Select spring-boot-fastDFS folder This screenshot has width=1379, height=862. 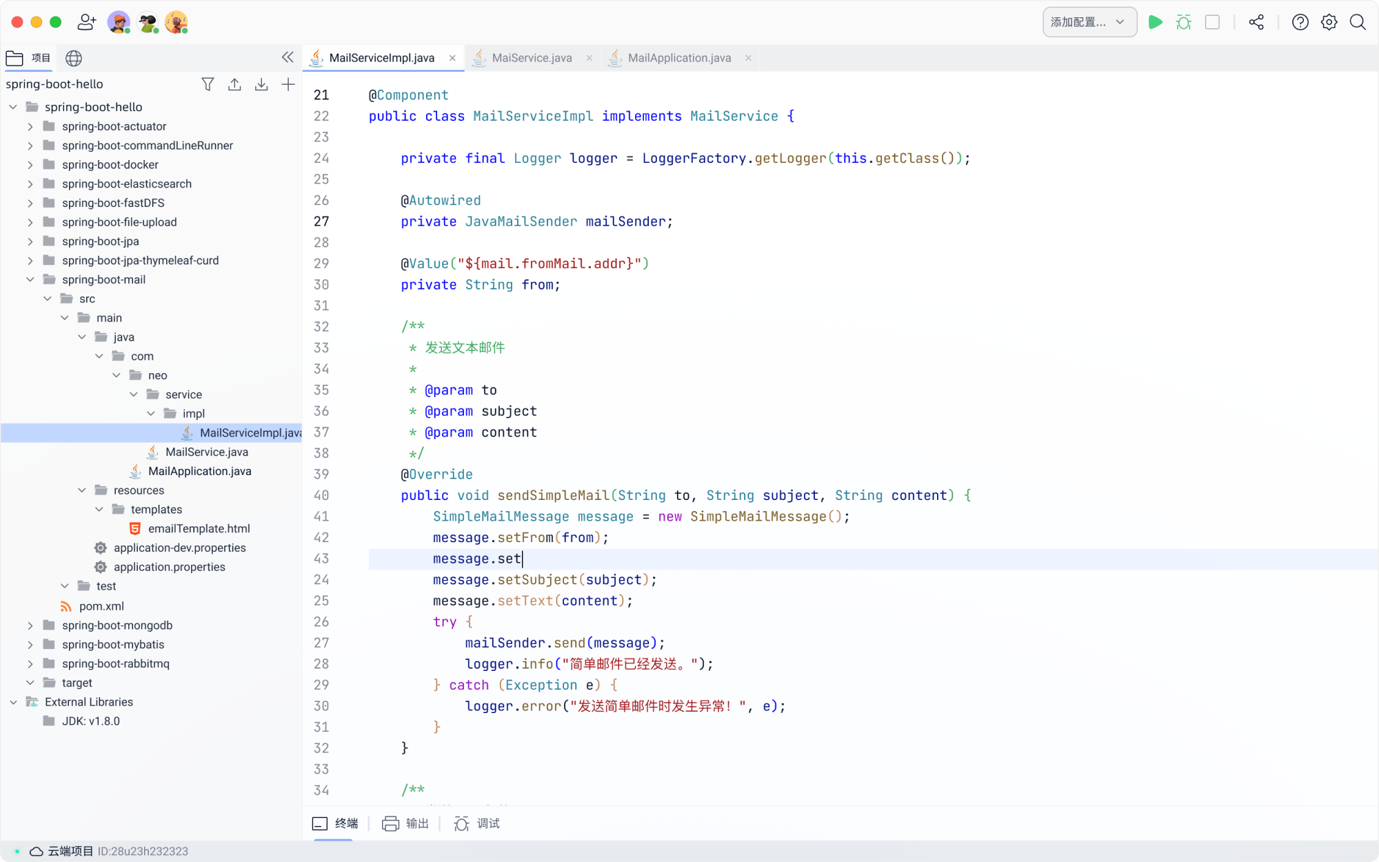click(113, 203)
